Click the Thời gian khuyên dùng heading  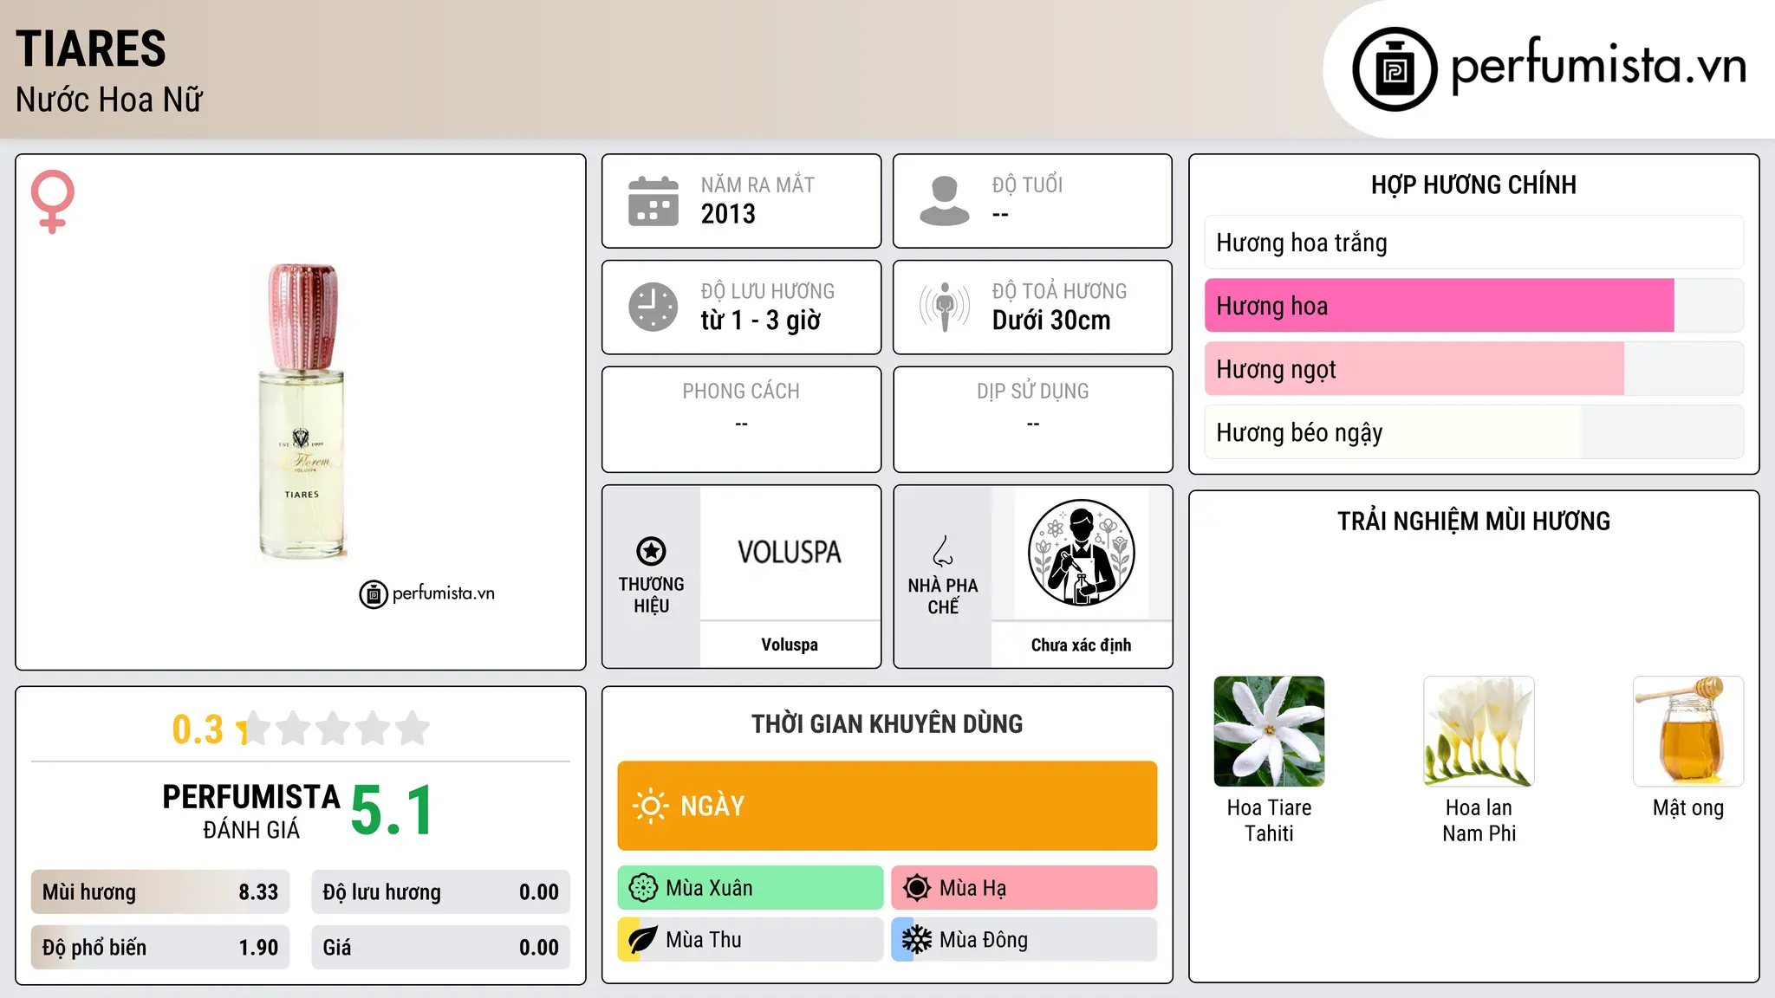tap(887, 723)
